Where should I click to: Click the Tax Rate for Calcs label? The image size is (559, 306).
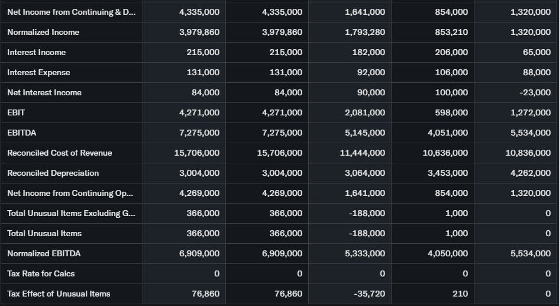click(41, 273)
